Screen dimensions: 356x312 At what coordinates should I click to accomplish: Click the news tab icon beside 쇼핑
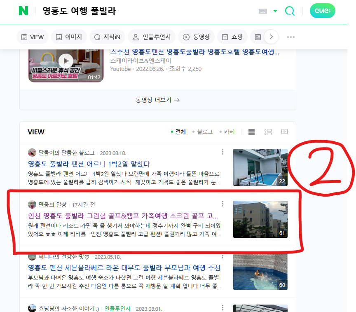pyautogui.click(x=258, y=37)
